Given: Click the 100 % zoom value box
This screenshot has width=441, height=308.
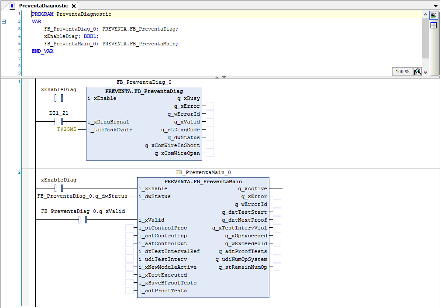Looking at the screenshot, I should click(402, 72).
